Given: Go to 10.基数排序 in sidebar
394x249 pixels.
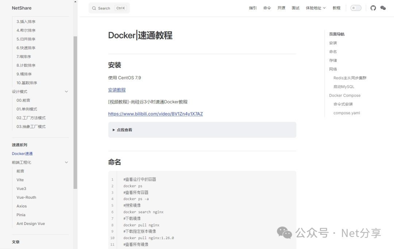Looking at the screenshot, I should (x=27, y=83).
